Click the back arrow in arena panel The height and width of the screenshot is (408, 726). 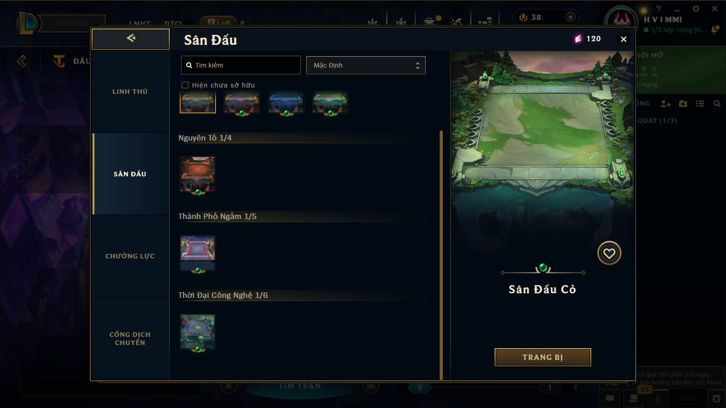[x=131, y=39]
